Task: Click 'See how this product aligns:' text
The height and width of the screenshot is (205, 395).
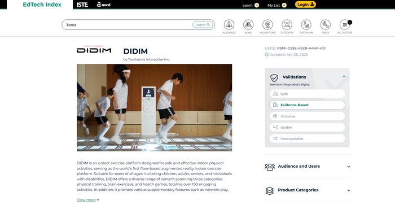Action: (x=289, y=85)
